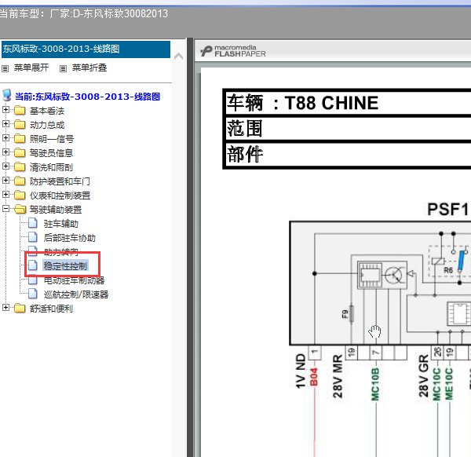Select the 电动驻车制动器 item
The height and width of the screenshot is (457, 471).
74,280
